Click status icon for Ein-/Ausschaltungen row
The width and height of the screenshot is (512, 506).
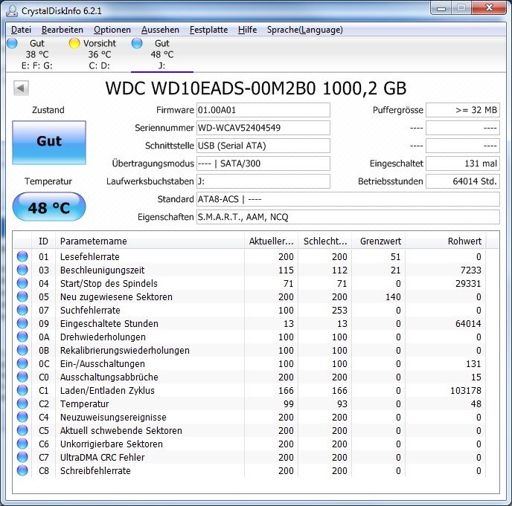point(22,363)
